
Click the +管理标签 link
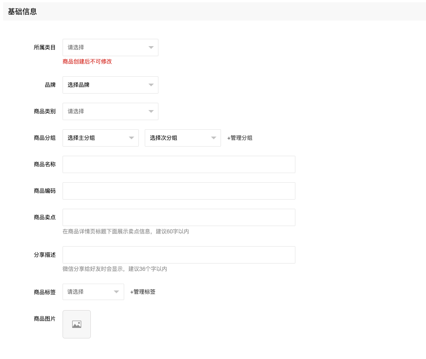point(142,292)
